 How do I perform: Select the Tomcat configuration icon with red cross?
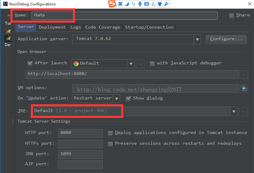(x=8, y=38)
